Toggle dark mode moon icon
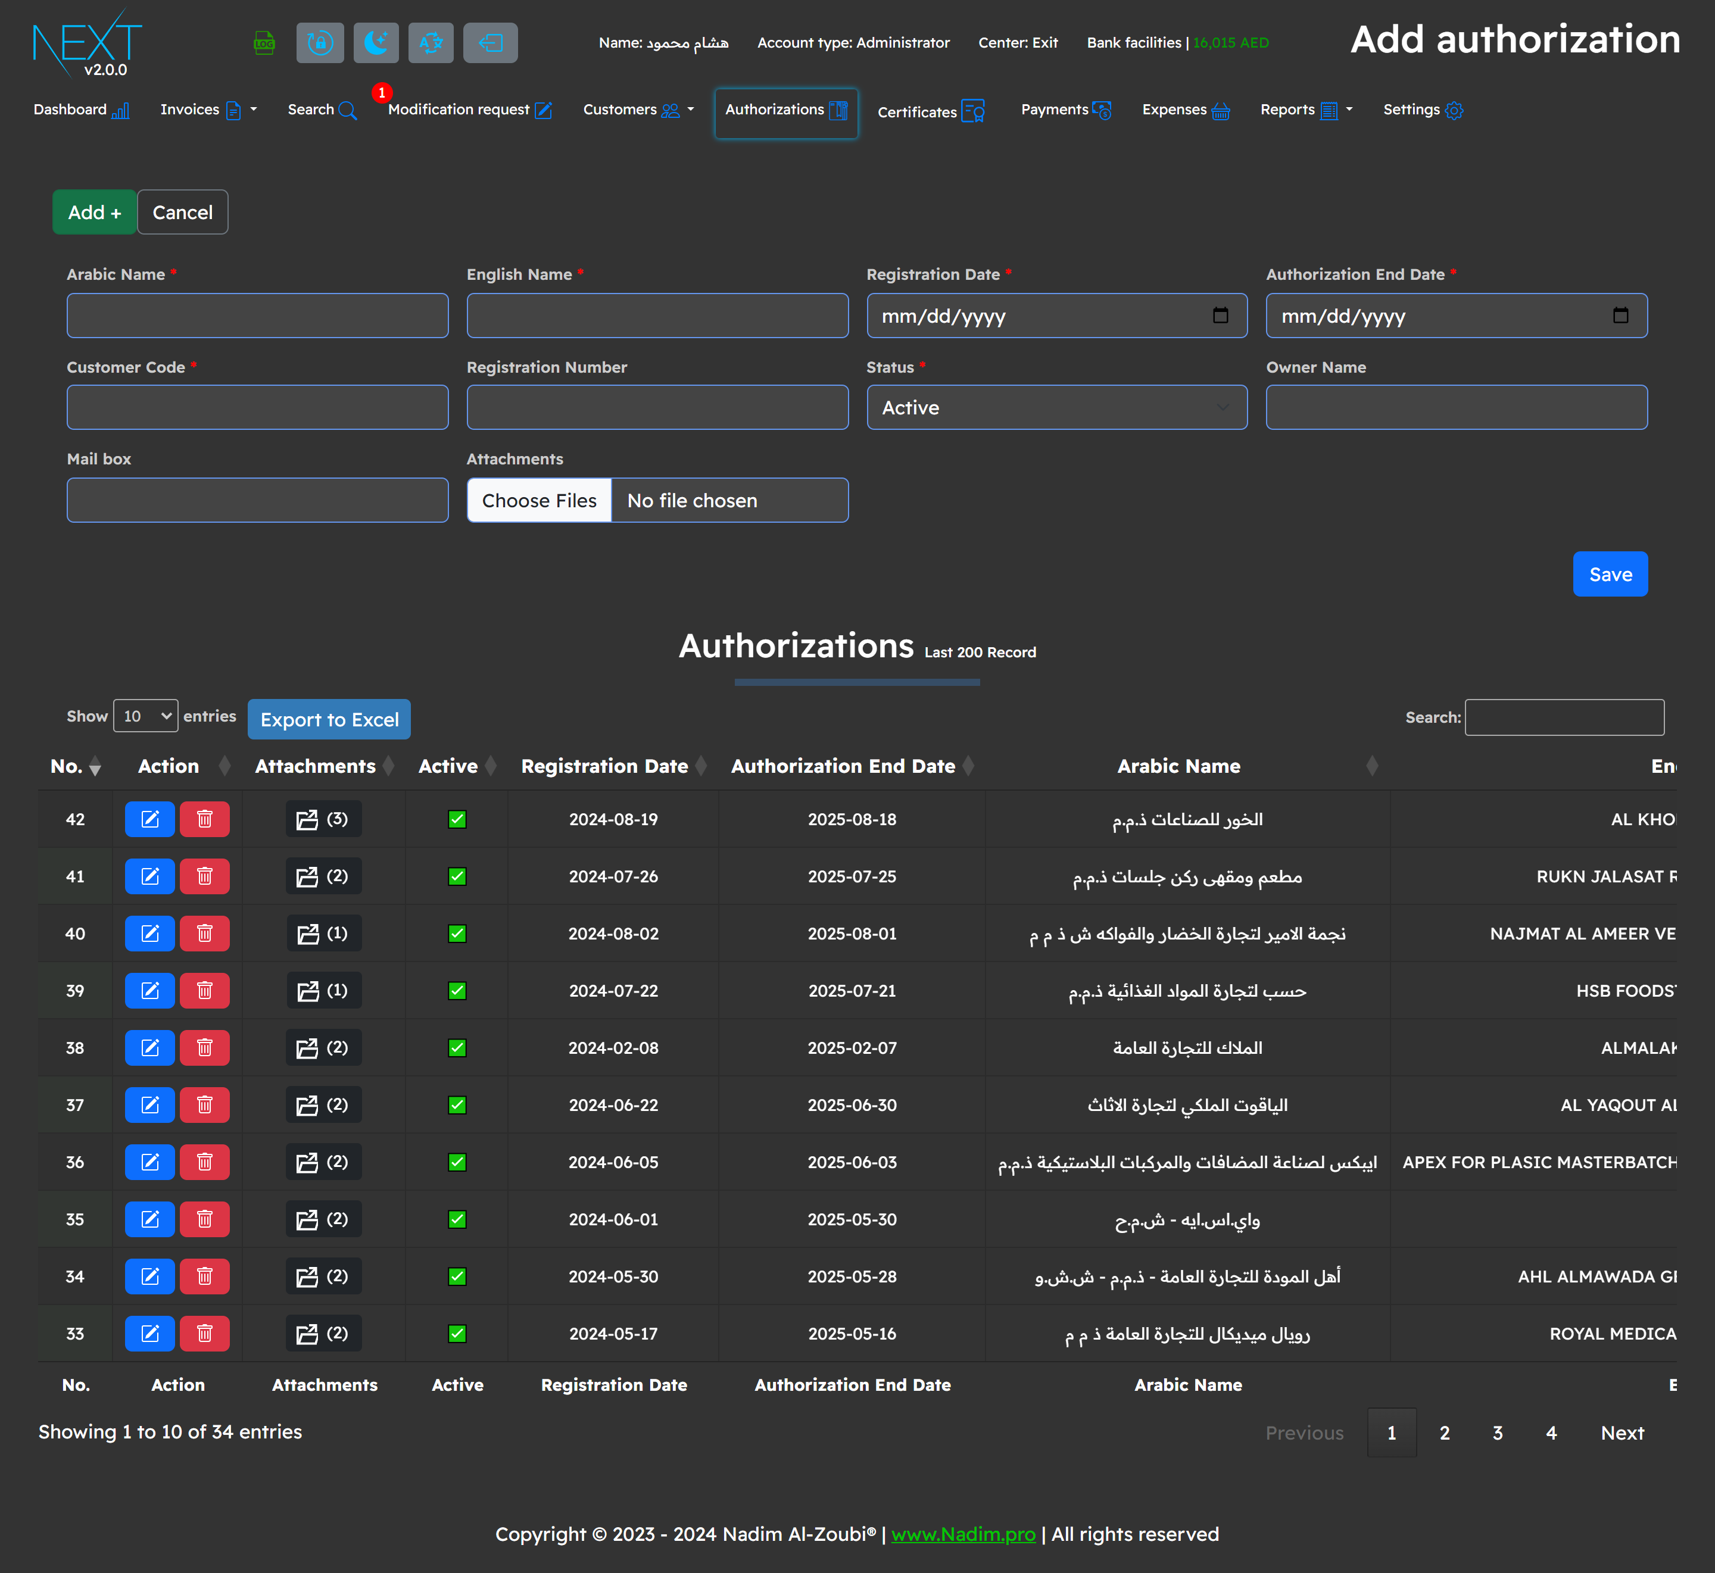This screenshot has width=1715, height=1573. pyautogui.click(x=375, y=42)
